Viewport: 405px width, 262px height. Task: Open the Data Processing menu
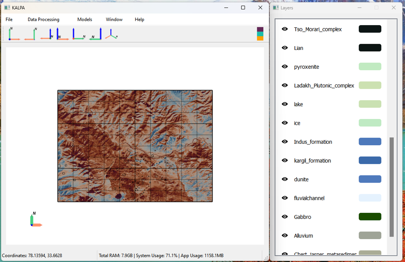pos(43,19)
